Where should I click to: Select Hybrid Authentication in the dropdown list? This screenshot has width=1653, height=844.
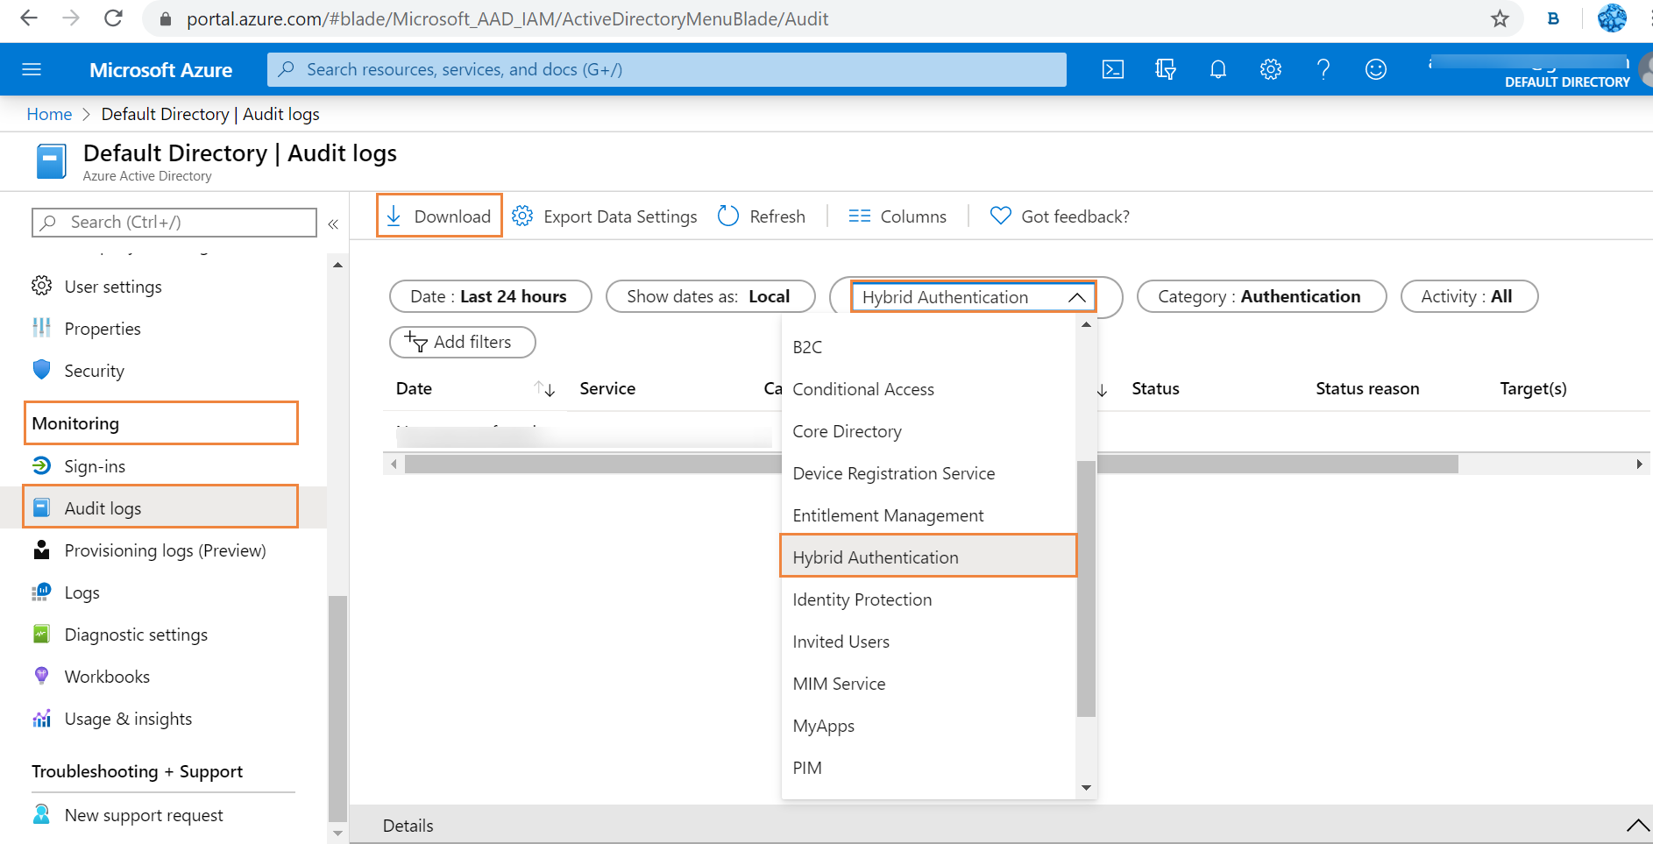click(x=929, y=557)
